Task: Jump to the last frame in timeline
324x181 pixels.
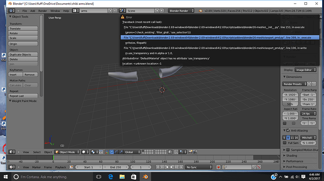Action: click(181, 167)
